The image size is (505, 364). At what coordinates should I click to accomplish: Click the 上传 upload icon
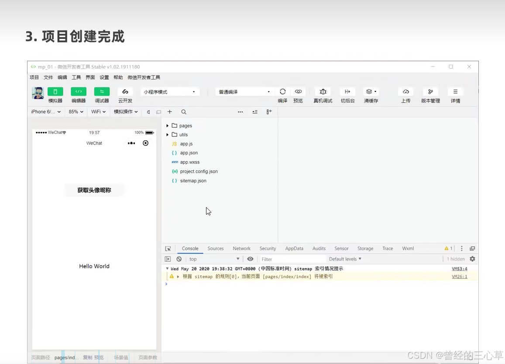tap(406, 92)
